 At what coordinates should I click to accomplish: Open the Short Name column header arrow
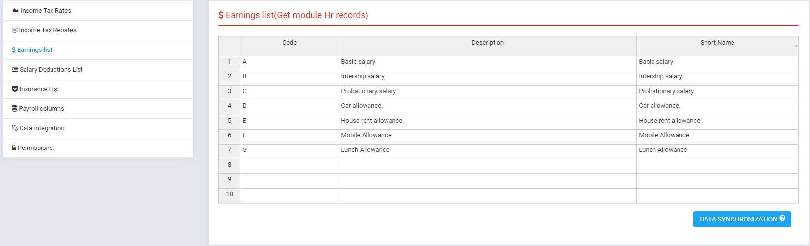coord(796,46)
